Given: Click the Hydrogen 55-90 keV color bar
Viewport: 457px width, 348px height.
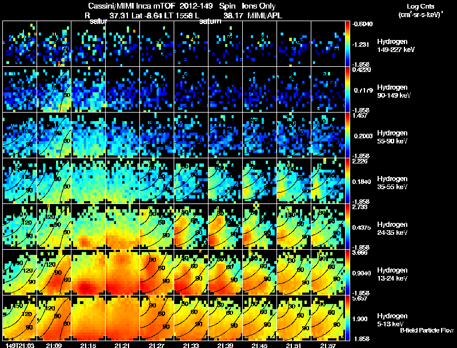Looking at the screenshot, I should tap(347, 135).
